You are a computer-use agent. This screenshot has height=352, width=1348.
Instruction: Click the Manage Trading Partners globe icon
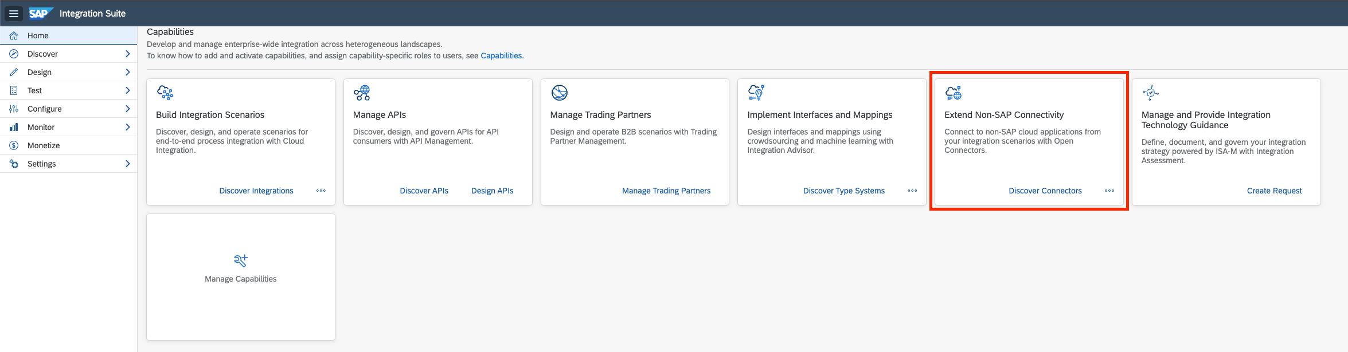tap(559, 93)
